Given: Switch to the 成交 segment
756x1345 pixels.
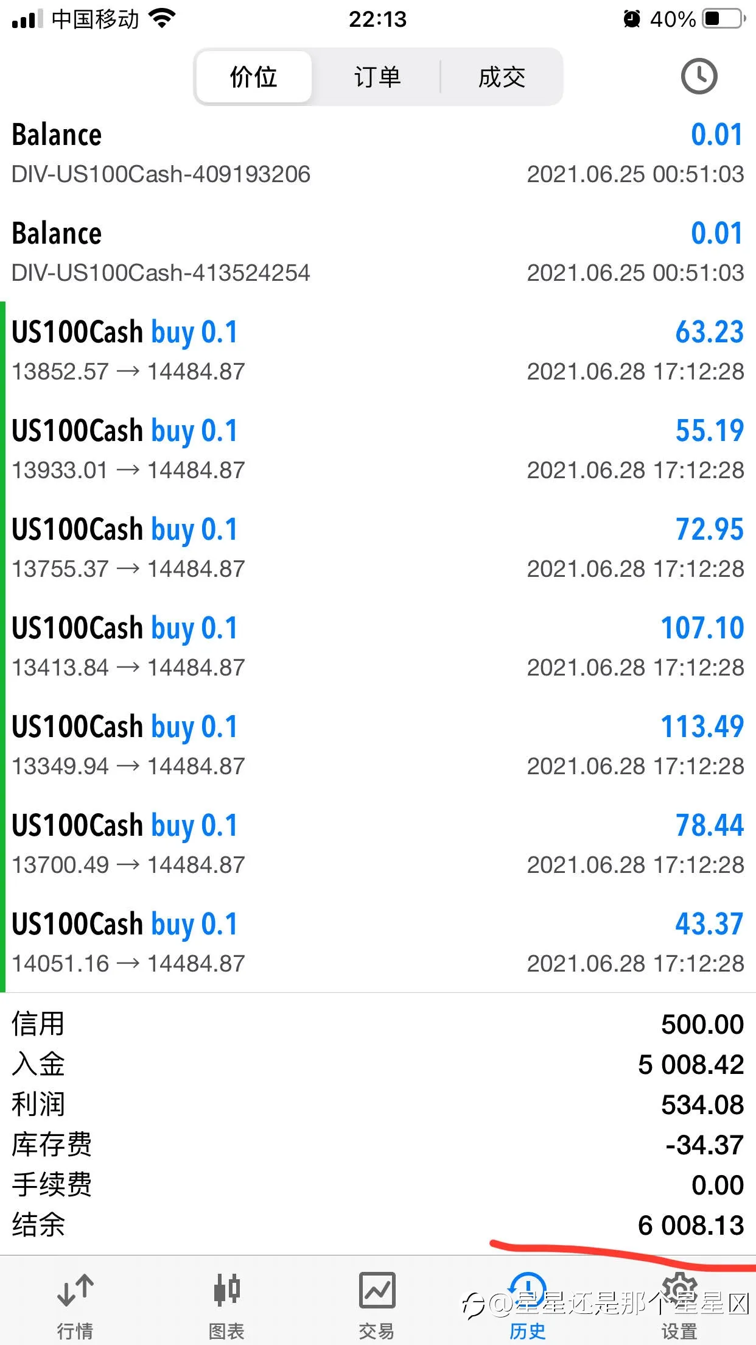Looking at the screenshot, I should [502, 77].
